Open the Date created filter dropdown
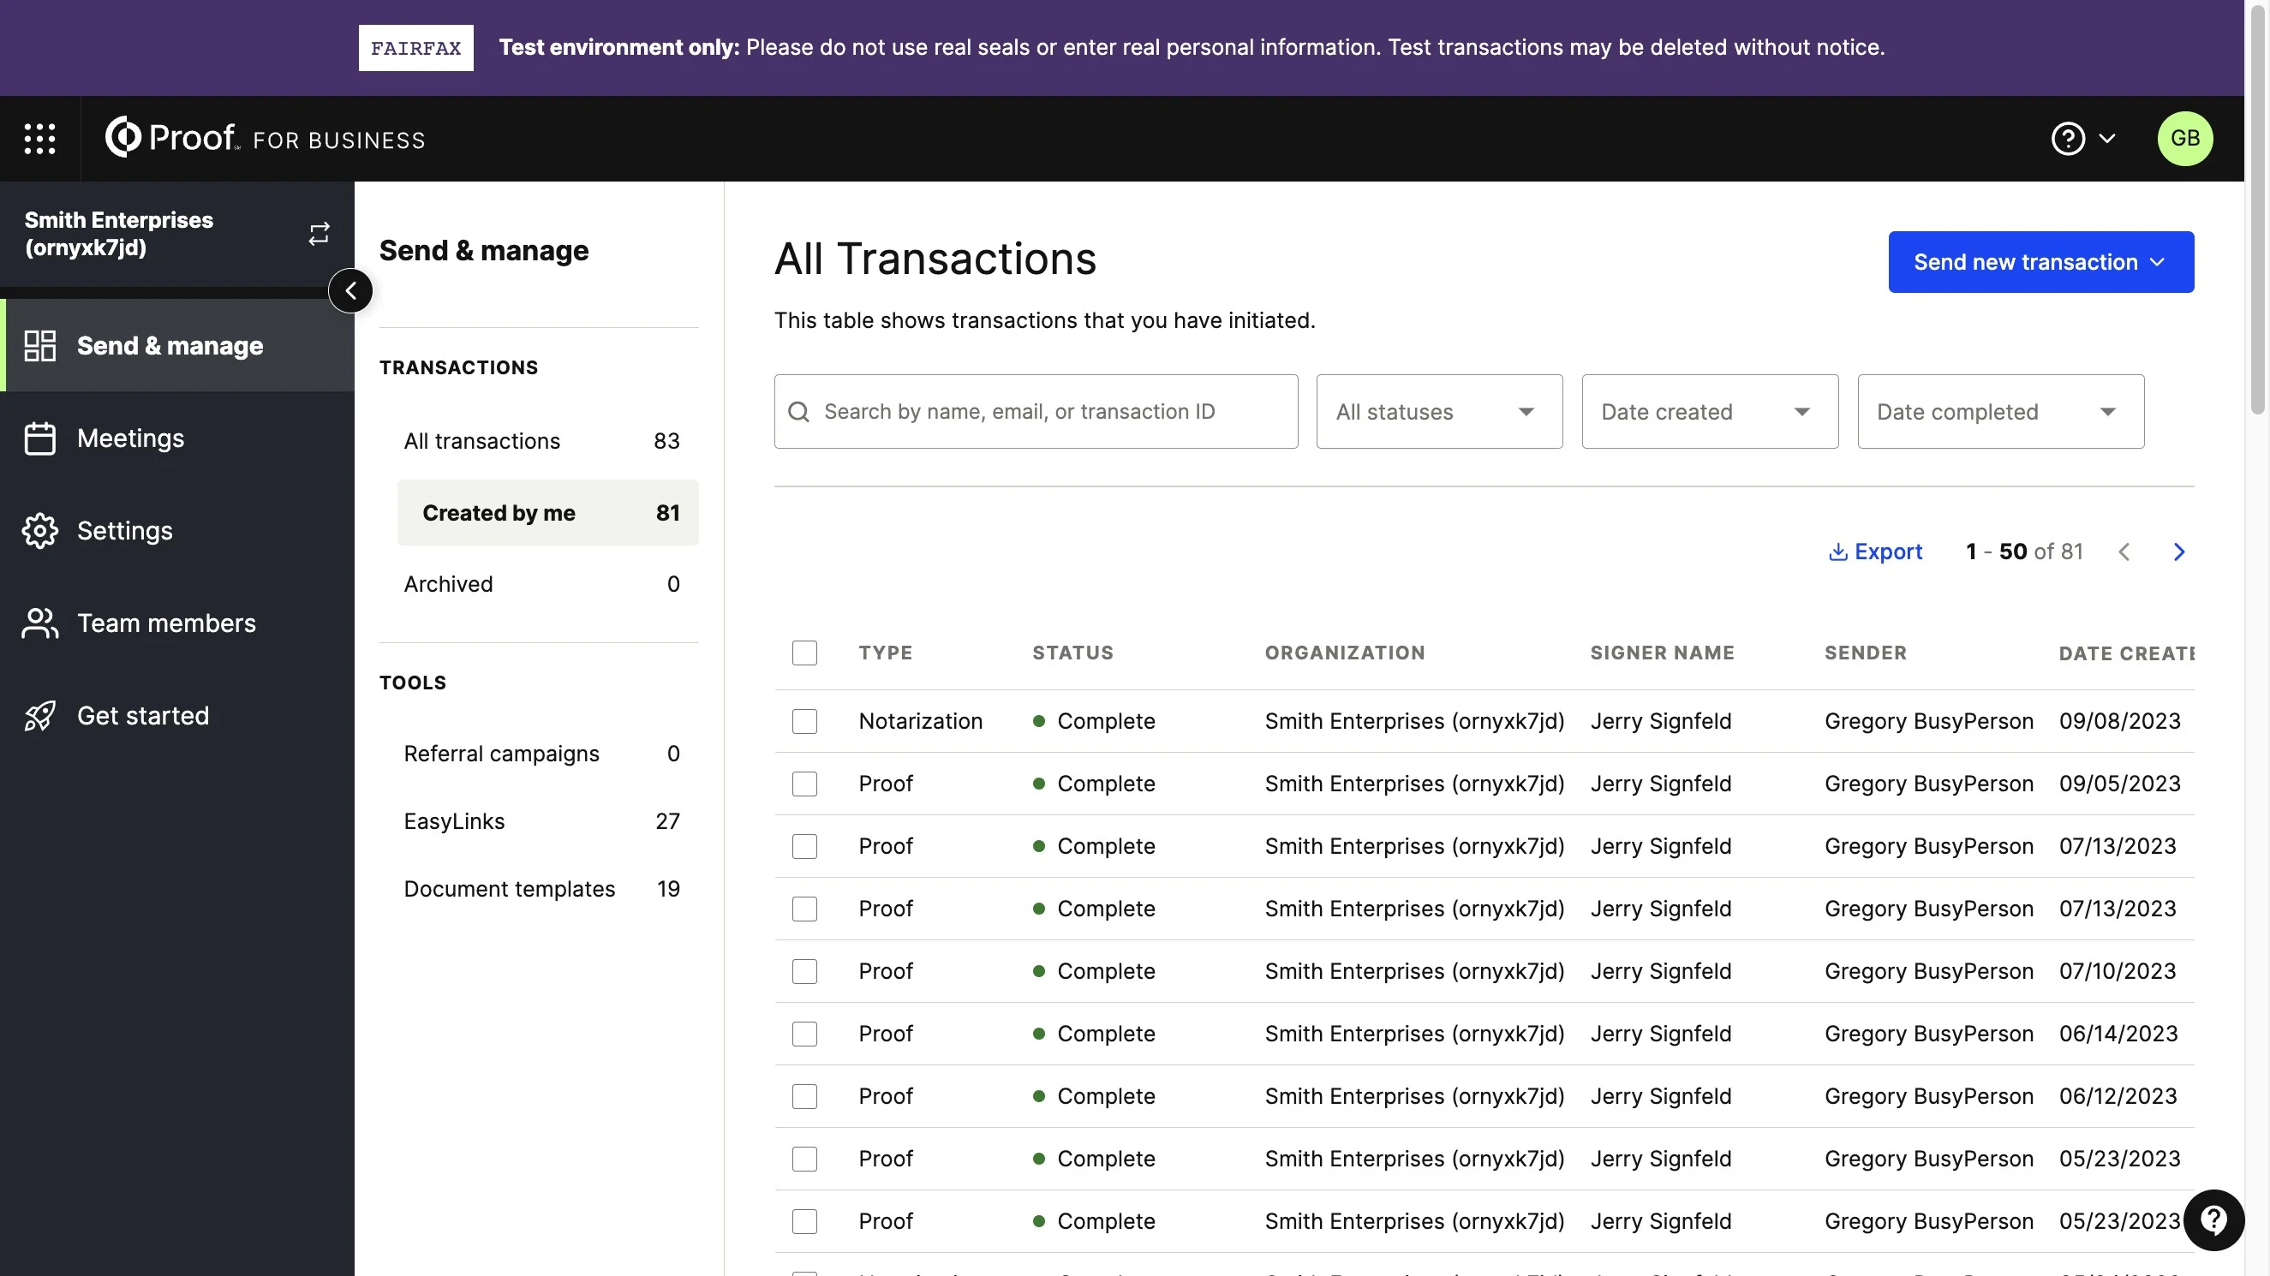Image resolution: width=2270 pixels, height=1276 pixels. [x=1710, y=412]
